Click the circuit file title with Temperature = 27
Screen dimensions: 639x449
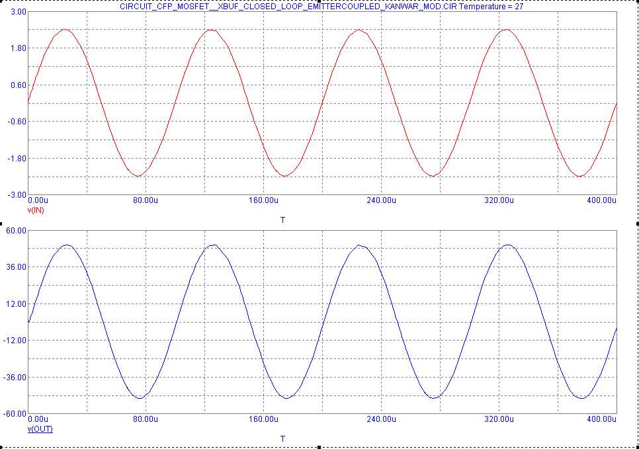pyautogui.click(x=321, y=7)
